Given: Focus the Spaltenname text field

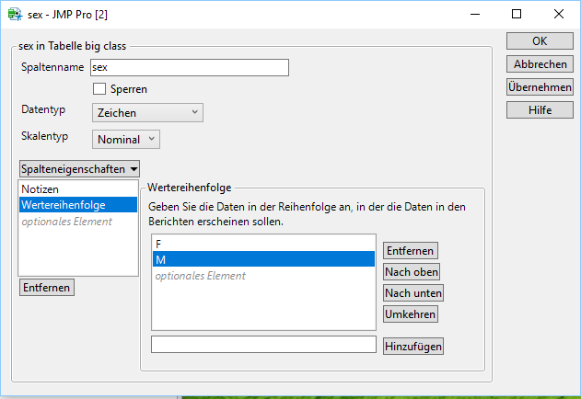Looking at the screenshot, I should coord(190,67).
